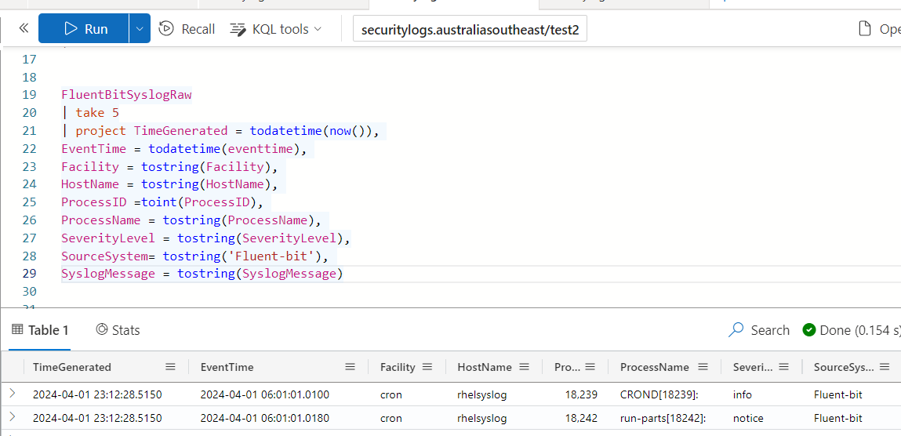Select the notice severity cell

748,418
